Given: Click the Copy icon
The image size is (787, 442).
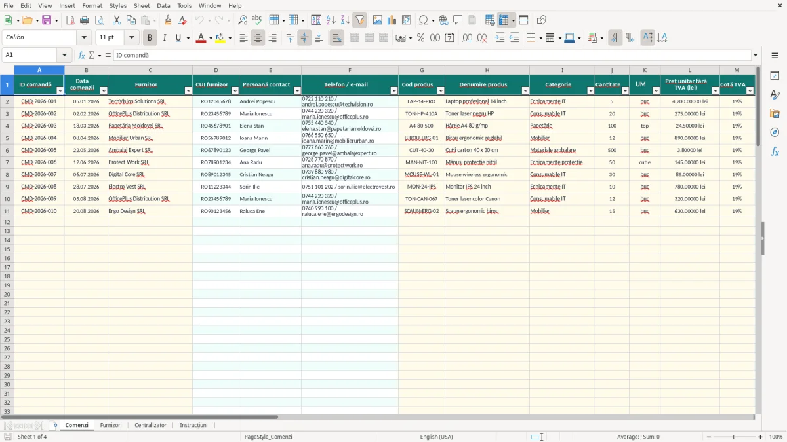Looking at the screenshot, I should coord(131,20).
